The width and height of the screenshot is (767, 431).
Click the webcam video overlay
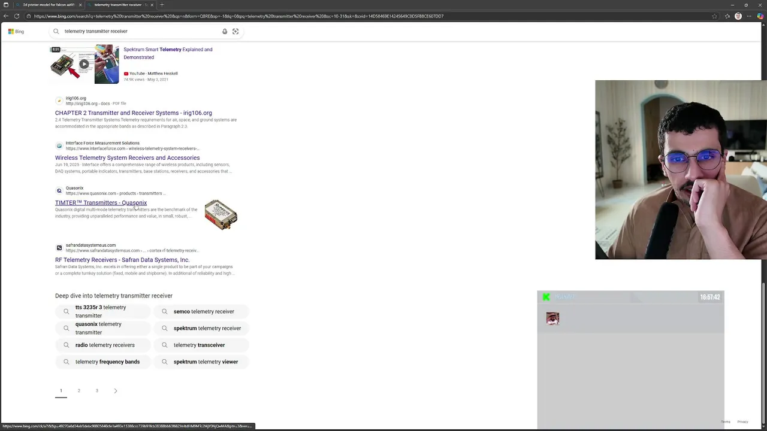681,169
